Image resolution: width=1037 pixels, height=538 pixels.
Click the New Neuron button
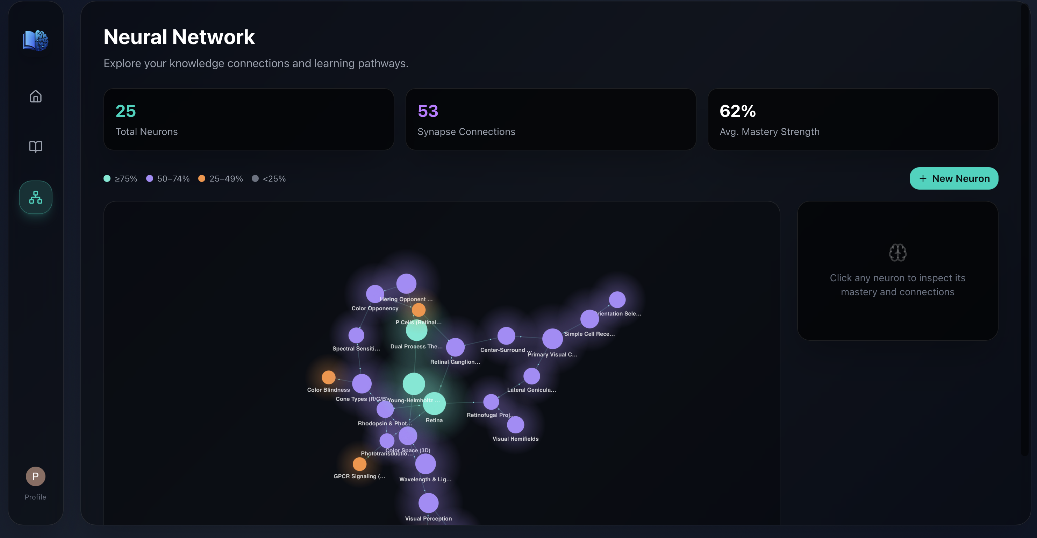pyautogui.click(x=953, y=178)
